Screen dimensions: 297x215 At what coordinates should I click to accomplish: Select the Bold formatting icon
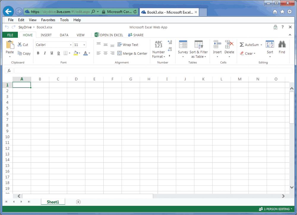(38, 53)
